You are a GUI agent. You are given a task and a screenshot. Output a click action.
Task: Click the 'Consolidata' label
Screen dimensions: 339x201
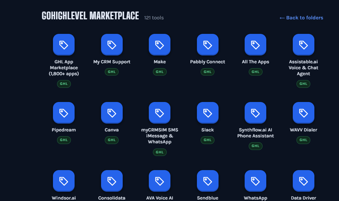(x=112, y=198)
